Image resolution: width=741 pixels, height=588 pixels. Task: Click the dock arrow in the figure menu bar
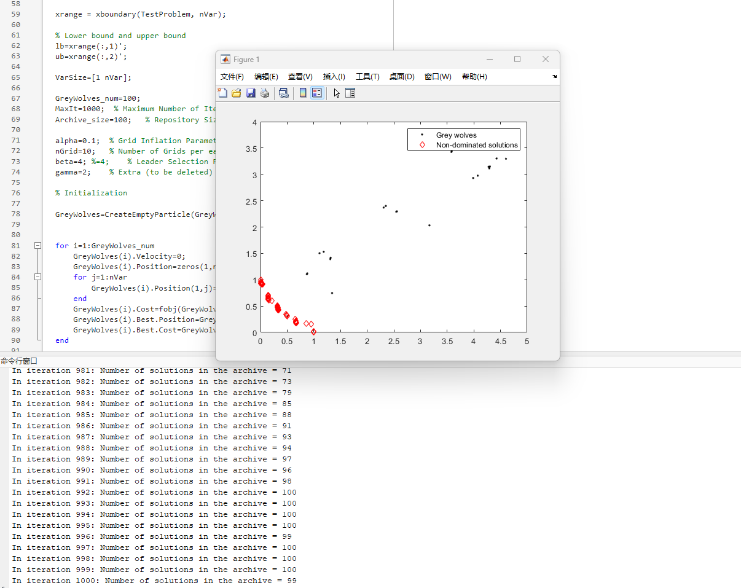point(555,77)
